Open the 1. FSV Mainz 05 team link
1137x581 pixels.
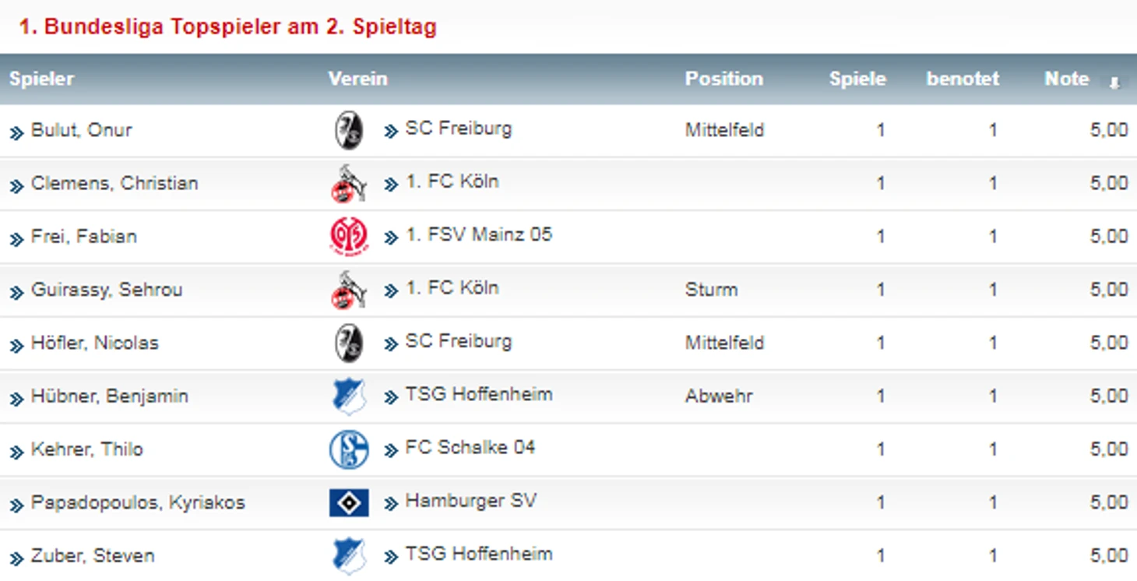point(479,234)
